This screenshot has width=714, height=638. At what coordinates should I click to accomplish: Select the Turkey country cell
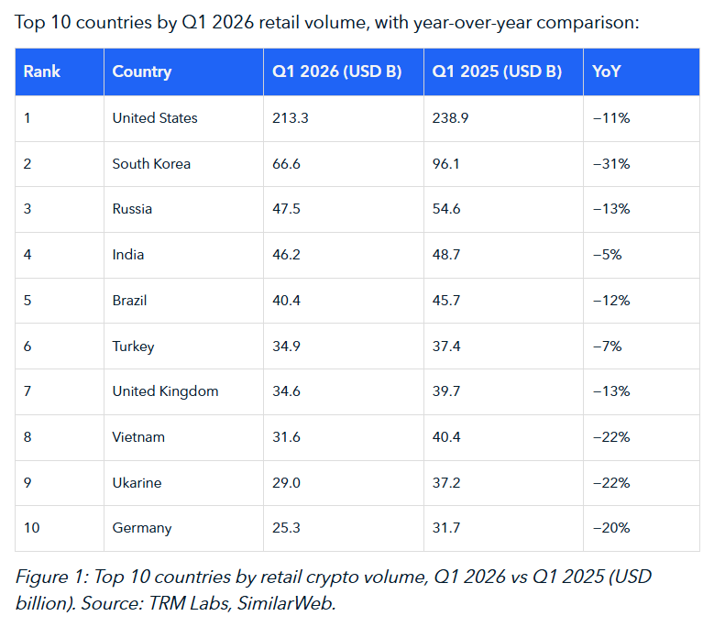tap(133, 346)
